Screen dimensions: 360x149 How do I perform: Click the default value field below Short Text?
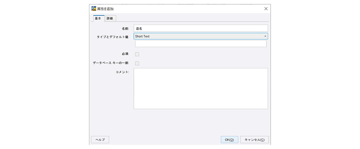pos(201,44)
